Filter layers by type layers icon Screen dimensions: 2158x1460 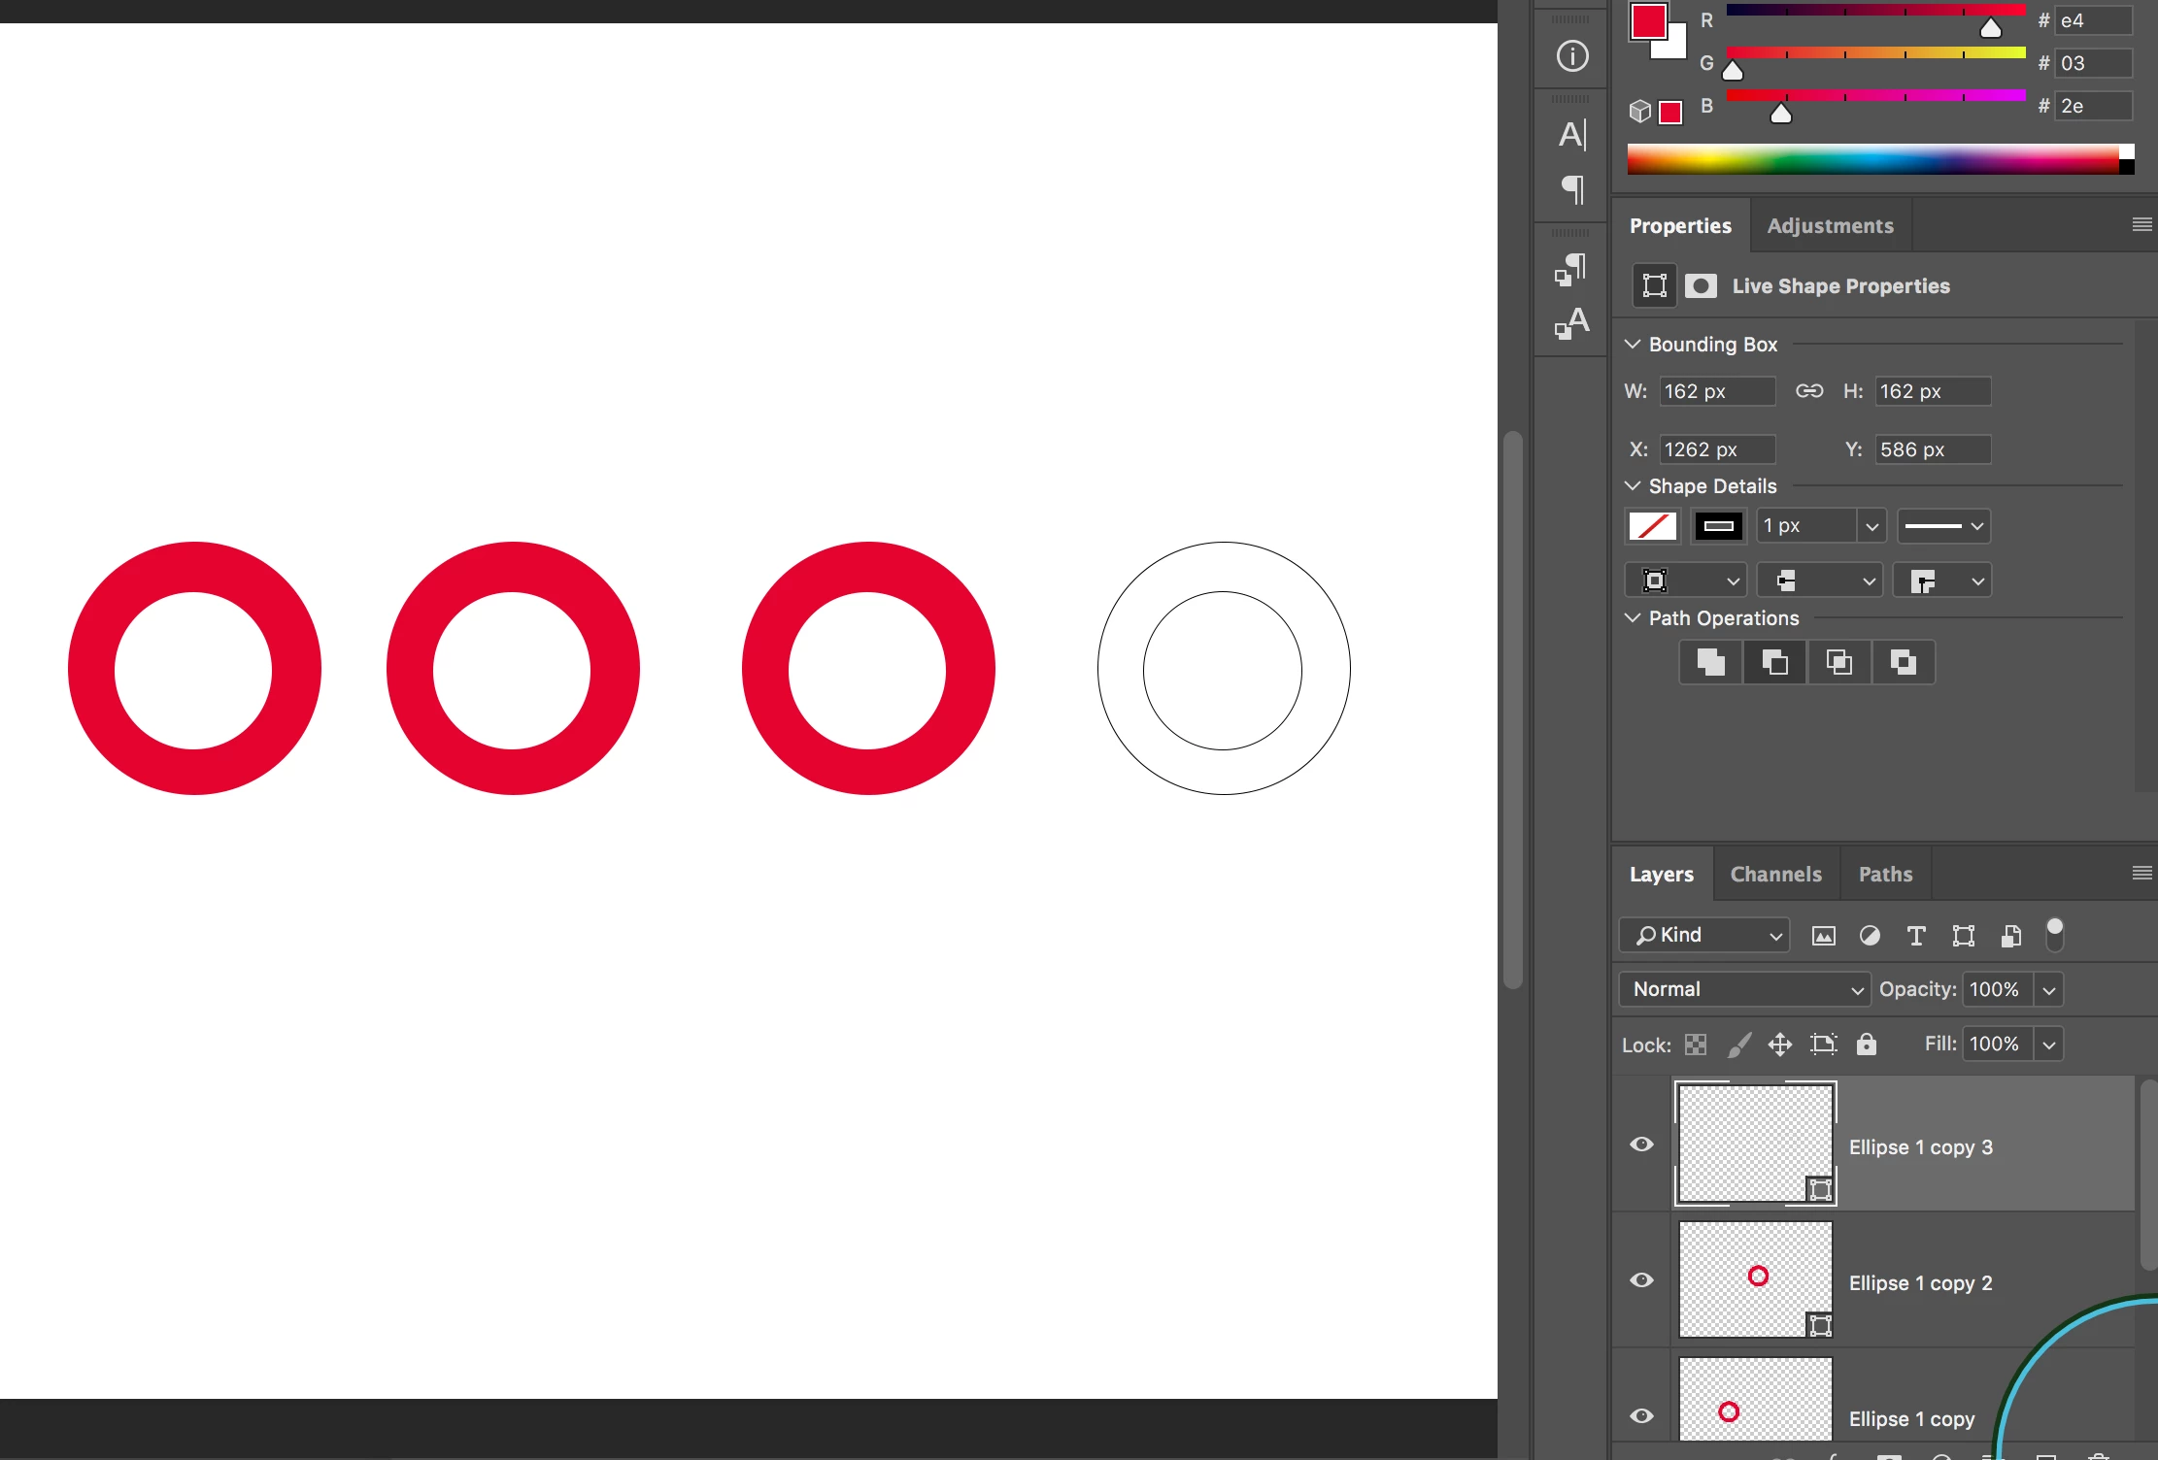pos(1915,936)
